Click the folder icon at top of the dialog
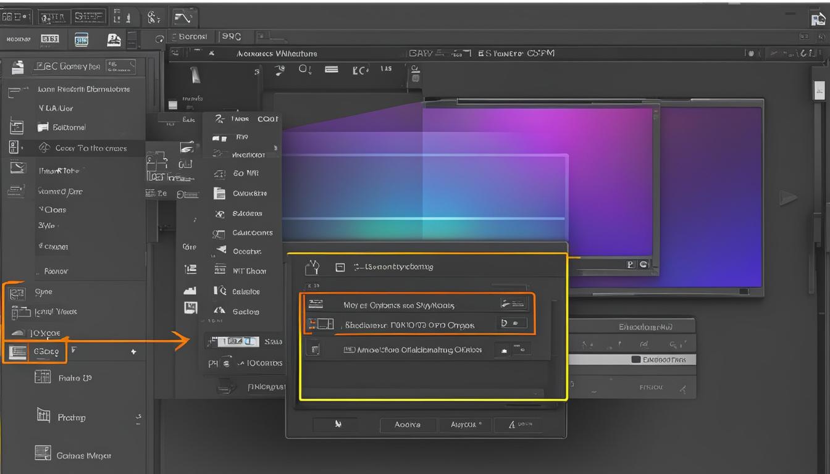 [312, 266]
